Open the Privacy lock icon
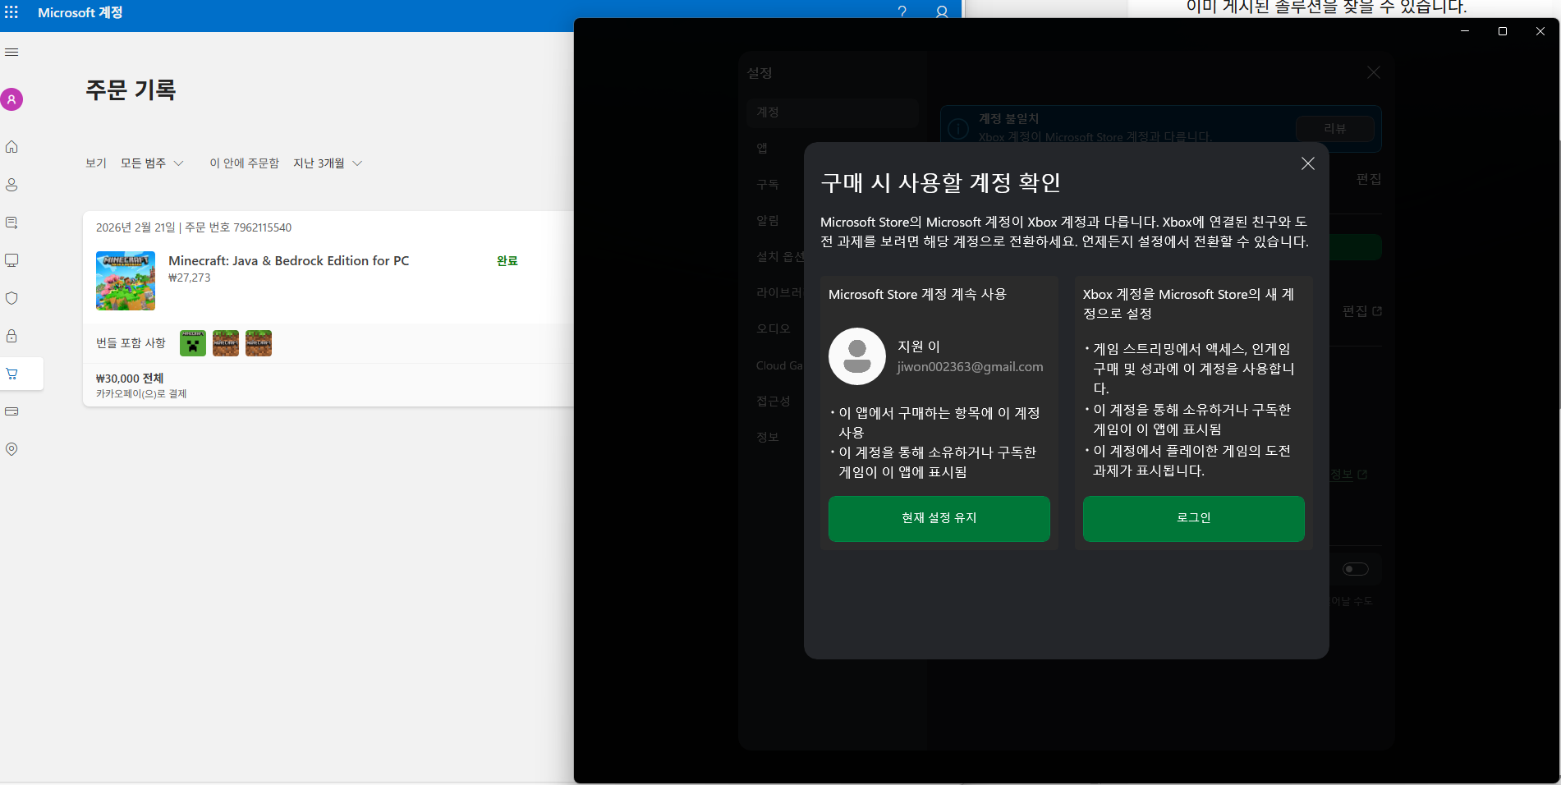Viewport: 1561px width, 785px height. click(11, 336)
